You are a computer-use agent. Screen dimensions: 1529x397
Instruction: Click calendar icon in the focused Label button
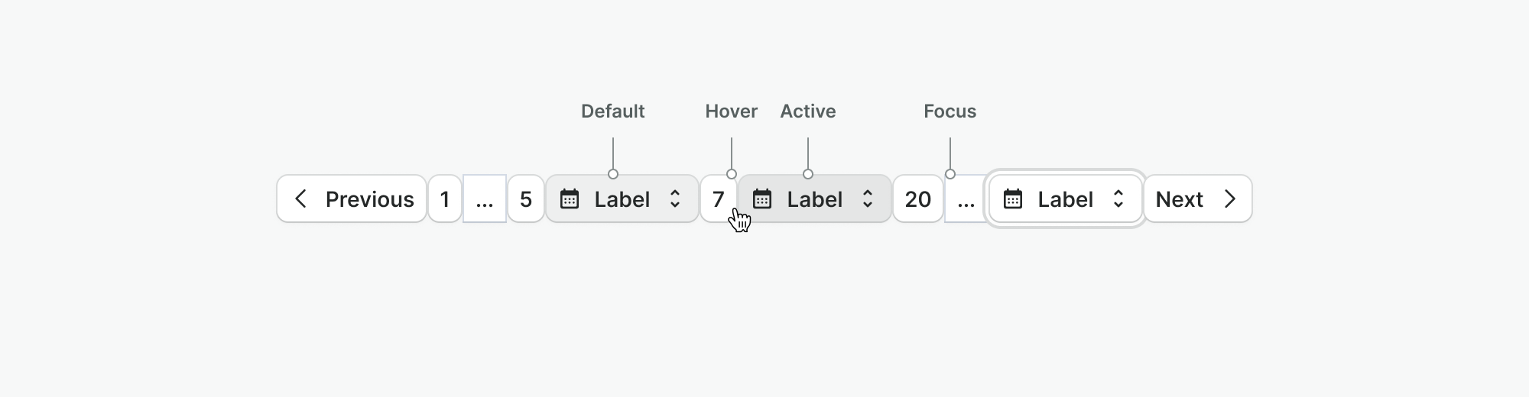click(1013, 199)
